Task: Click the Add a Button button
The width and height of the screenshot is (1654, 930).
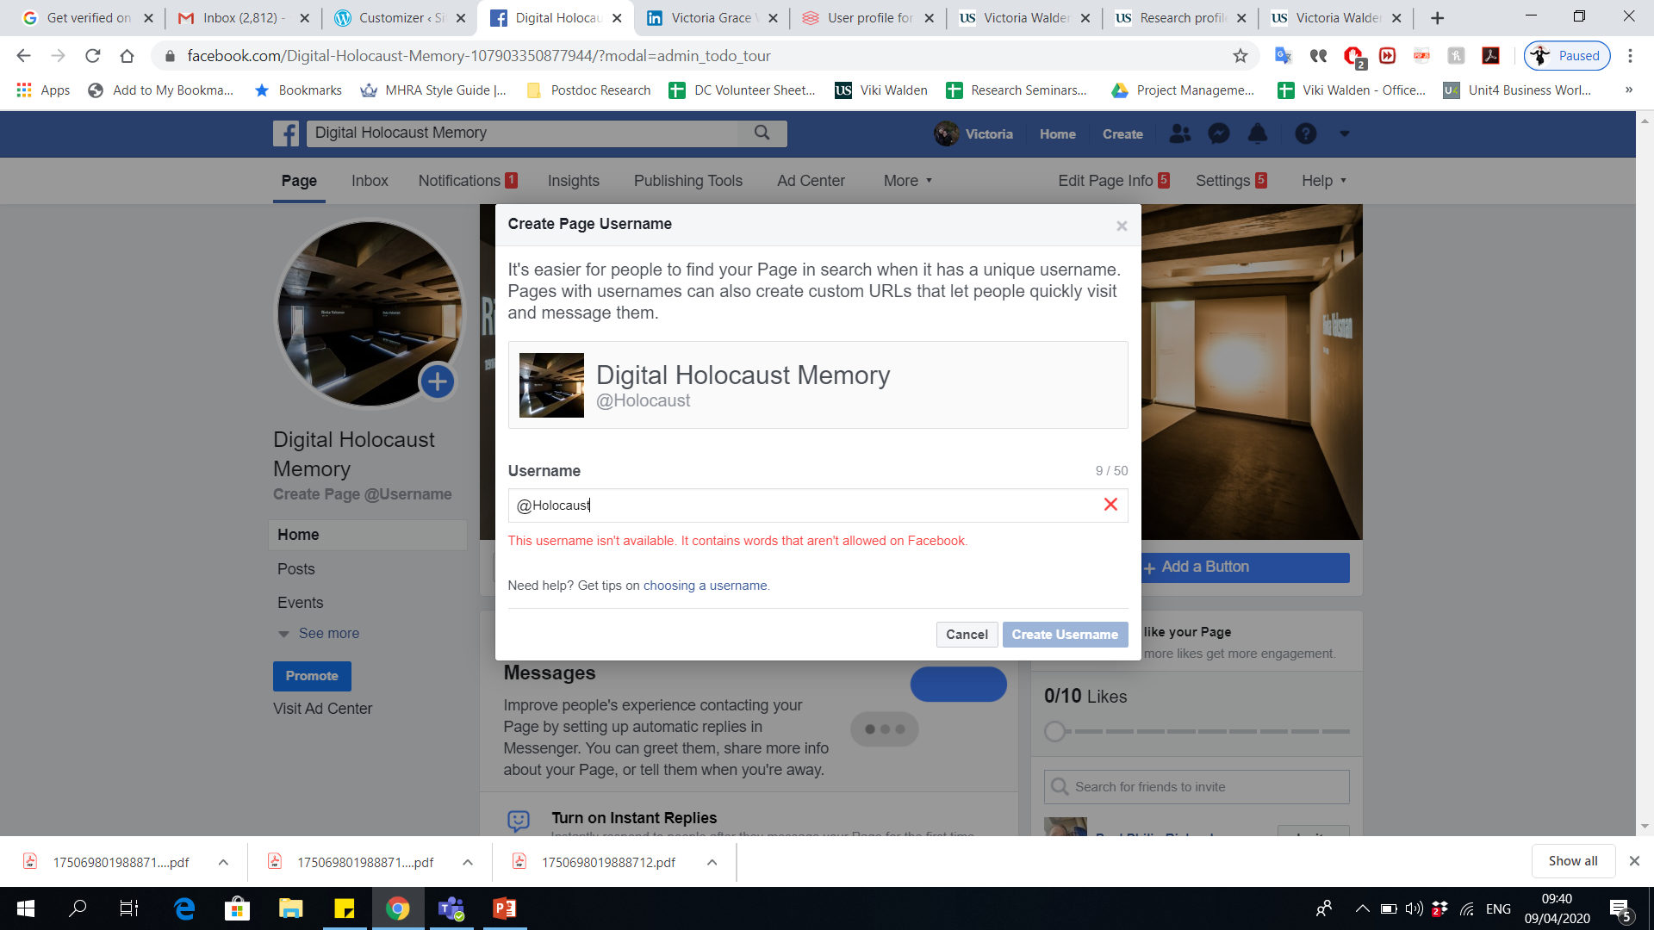Action: pos(1246,567)
